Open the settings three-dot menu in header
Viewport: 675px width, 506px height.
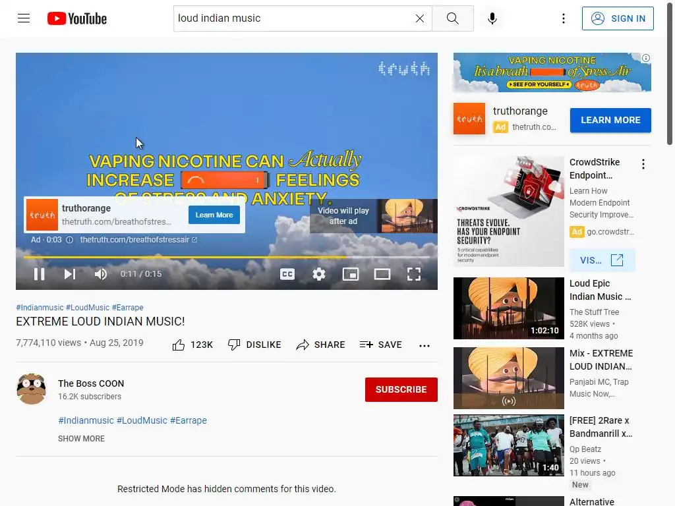tap(563, 18)
